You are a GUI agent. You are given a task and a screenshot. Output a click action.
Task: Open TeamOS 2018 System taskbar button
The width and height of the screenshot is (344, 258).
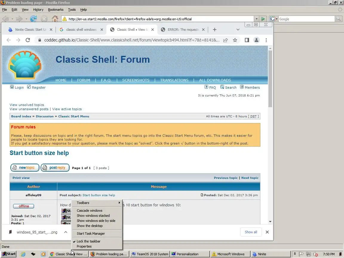[x=150, y=254]
